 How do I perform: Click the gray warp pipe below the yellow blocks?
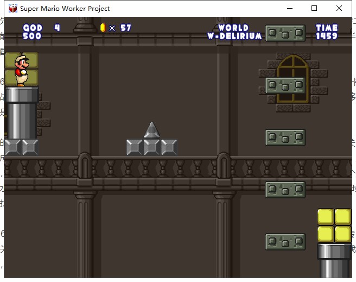tap(334, 261)
